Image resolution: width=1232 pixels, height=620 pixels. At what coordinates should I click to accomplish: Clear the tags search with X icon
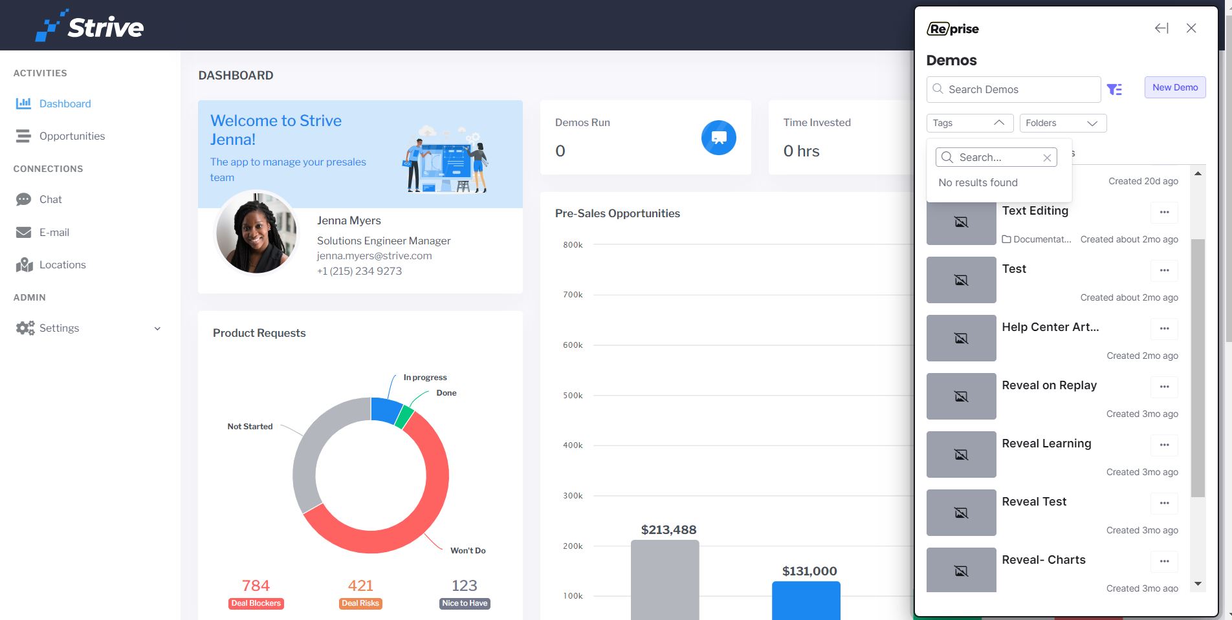pos(1047,158)
